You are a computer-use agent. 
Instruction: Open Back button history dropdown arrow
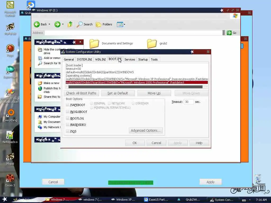click(x=49, y=24)
